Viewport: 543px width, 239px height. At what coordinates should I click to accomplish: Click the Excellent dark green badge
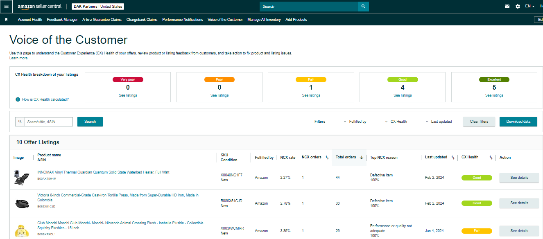494,79
